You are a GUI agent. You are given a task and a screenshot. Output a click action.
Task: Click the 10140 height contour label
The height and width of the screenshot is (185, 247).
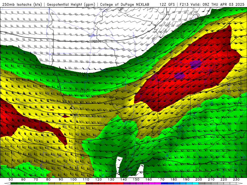[82, 73]
